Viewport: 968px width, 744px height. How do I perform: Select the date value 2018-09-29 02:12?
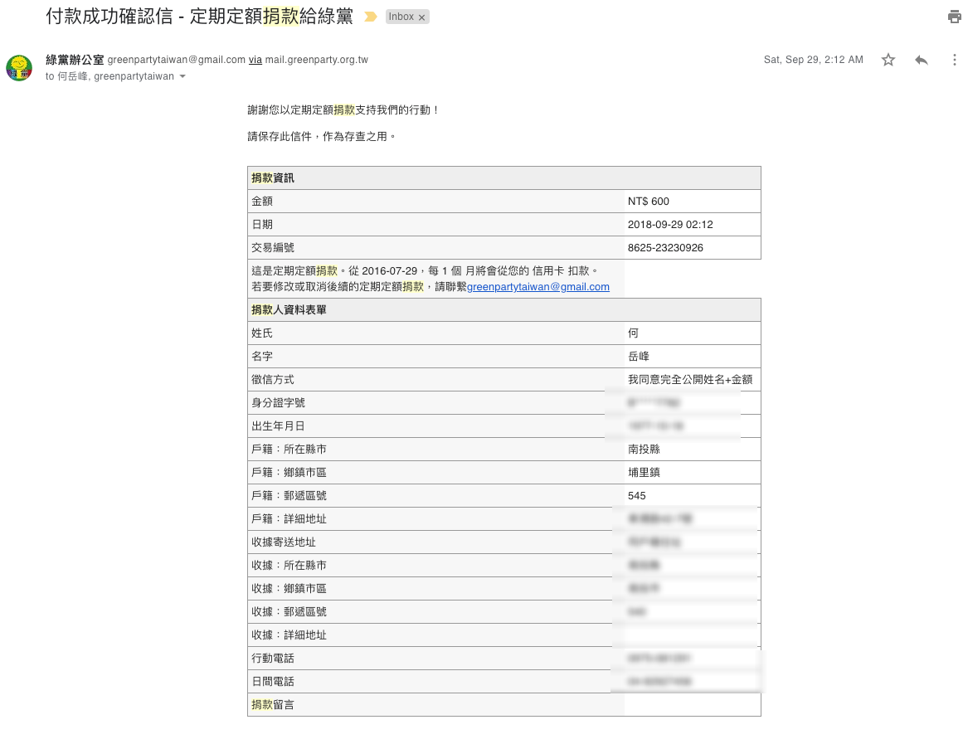pos(670,225)
